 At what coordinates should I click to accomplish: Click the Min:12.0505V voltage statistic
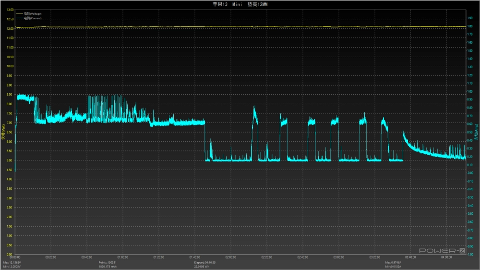click(12, 267)
